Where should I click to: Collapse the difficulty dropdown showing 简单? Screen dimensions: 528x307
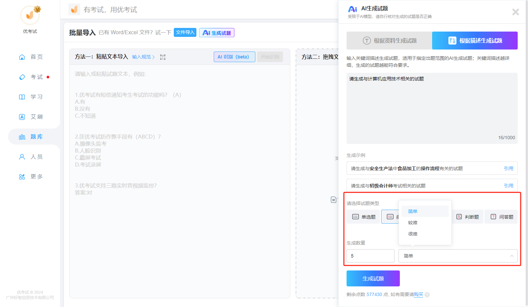coord(458,256)
